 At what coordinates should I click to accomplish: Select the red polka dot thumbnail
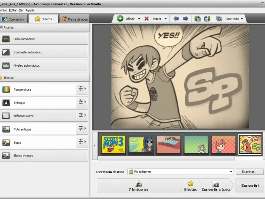click(224, 145)
